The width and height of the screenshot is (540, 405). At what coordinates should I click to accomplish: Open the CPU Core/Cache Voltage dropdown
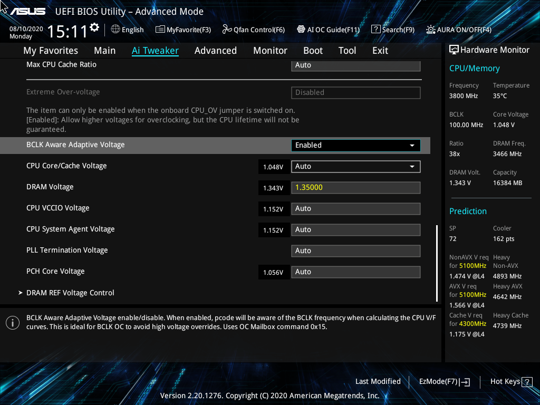coord(355,166)
